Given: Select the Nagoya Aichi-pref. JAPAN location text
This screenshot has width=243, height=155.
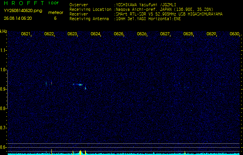Looking at the screenshot, I should click(163, 9).
